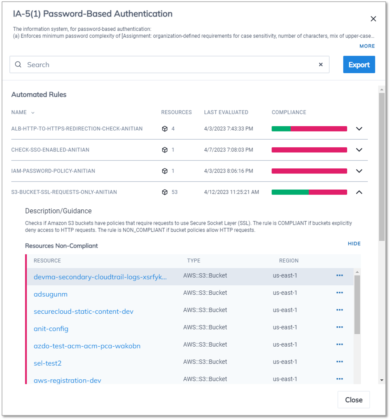The width and height of the screenshot is (390, 420).
Task: Click resources cube icon for S3-BUCKET-SSL-REQUESTS-ONLY rule
Action: tap(165, 192)
